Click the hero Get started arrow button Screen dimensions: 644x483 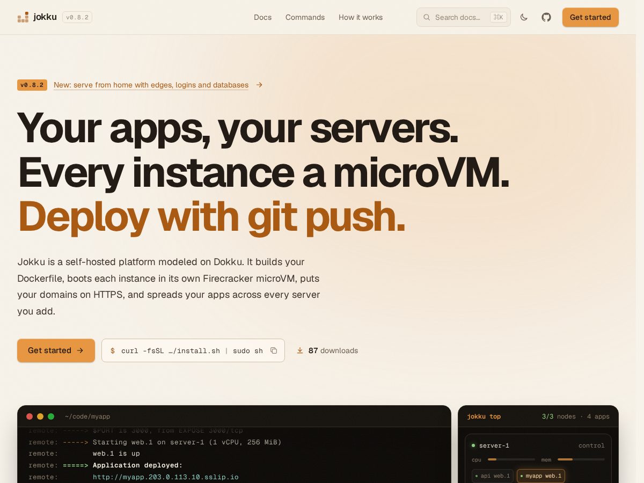[56, 350]
